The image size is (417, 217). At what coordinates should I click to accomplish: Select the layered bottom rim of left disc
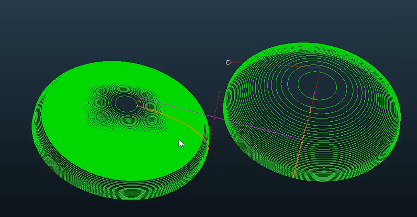[x=120, y=191]
